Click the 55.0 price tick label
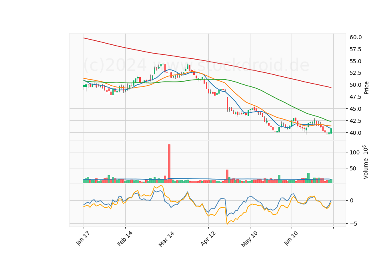 coord(356,61)
